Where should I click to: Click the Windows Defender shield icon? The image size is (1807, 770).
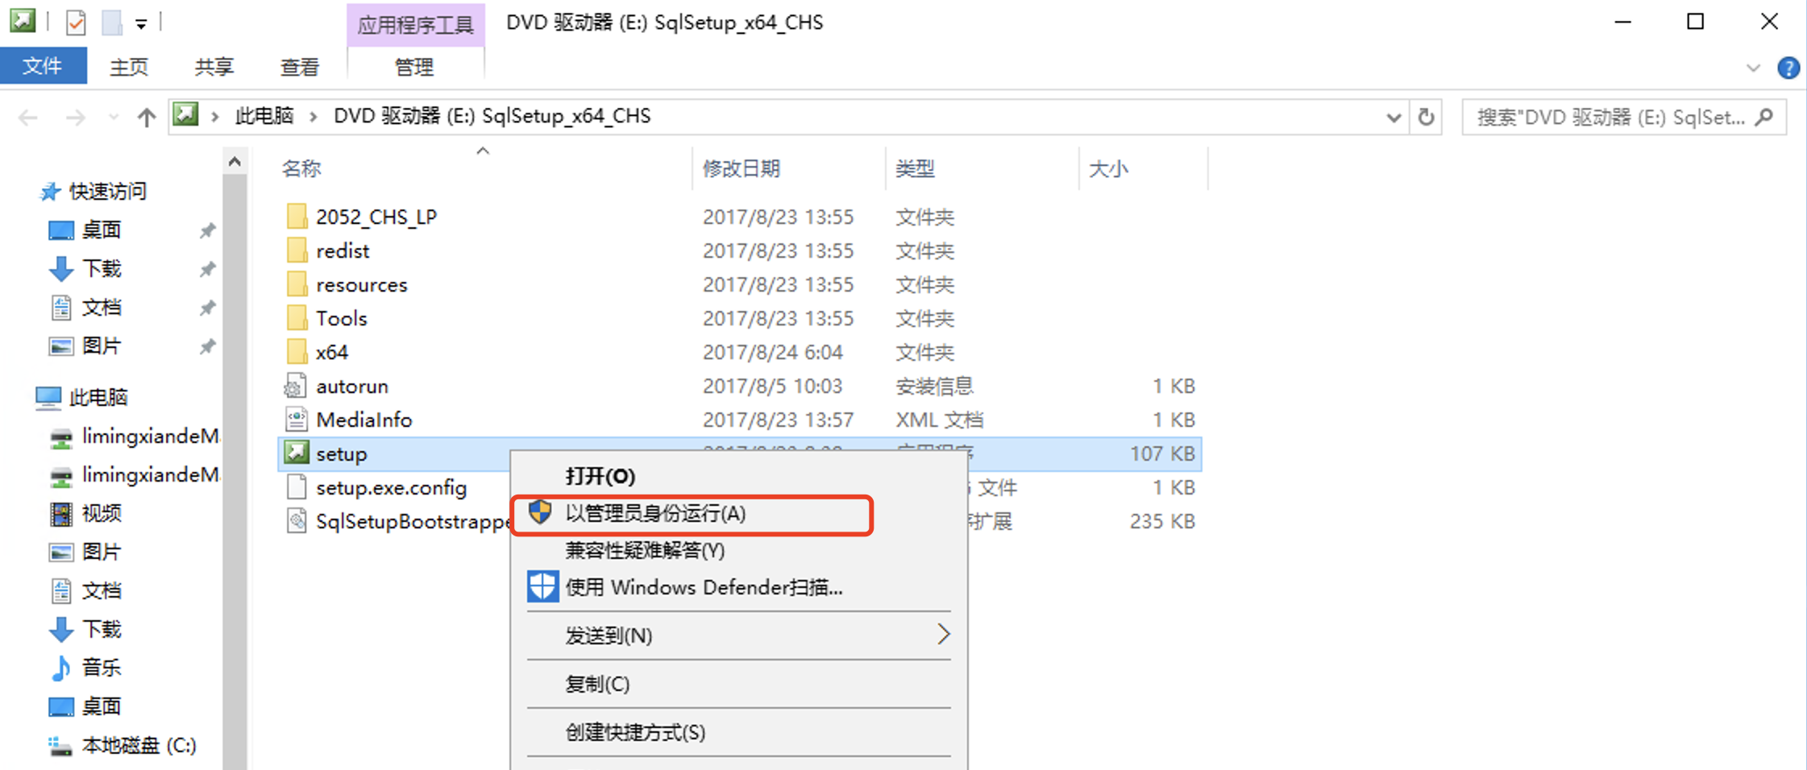pos(542,587)
